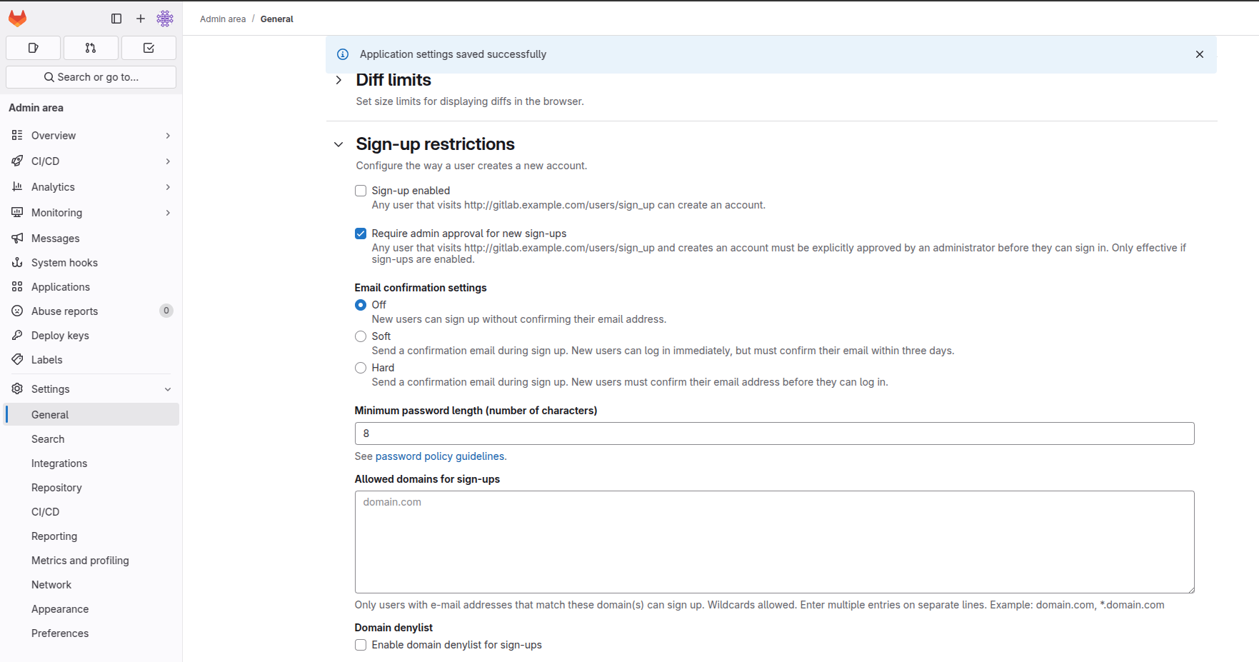Open the password policy guidelines link
The width and height of the screenshot is (1259, 662).
pyautogui.click(x=440, y=456)
